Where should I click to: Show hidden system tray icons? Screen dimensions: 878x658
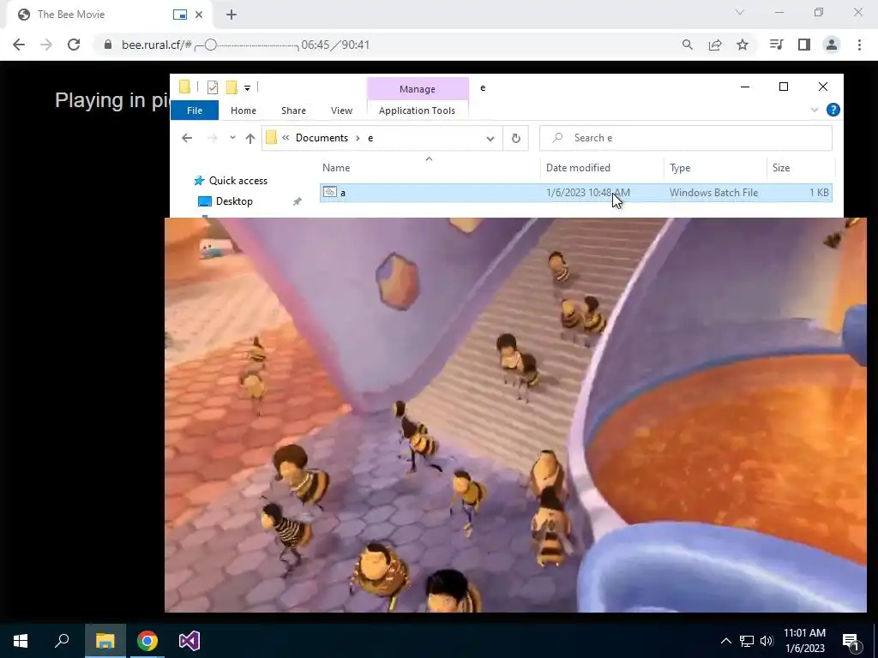pyautogui.click(x=725, y=641)
